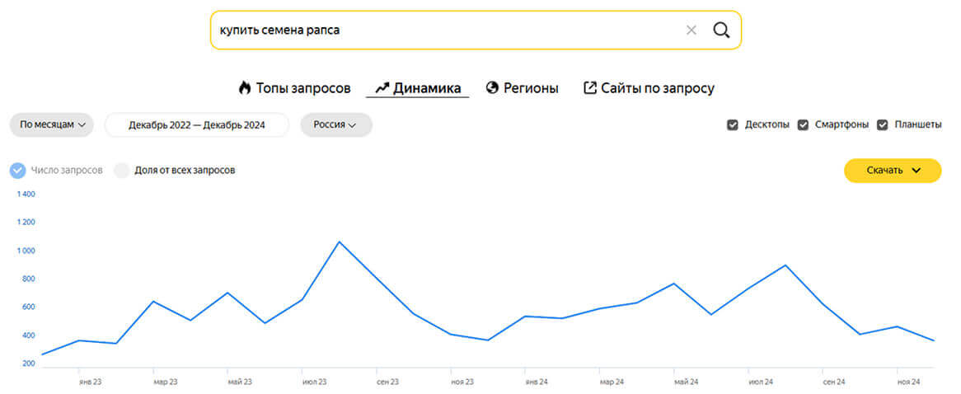Click the globe icon for Регионы
961x394 pixels.
(x=492, y=87)
